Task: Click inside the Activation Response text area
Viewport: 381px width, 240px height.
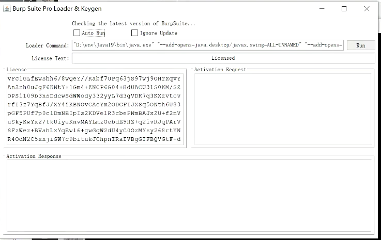Action: (x=190, y=195)
